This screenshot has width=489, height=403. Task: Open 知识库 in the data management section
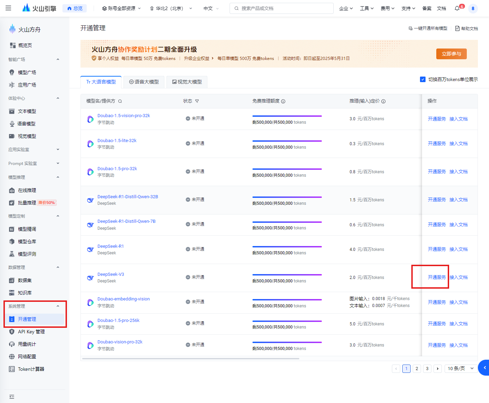coord(26,292)
